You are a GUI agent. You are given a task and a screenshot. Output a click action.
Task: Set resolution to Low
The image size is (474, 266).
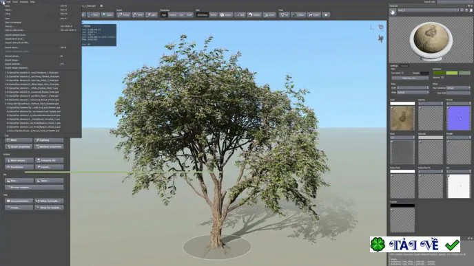point(181,14)
